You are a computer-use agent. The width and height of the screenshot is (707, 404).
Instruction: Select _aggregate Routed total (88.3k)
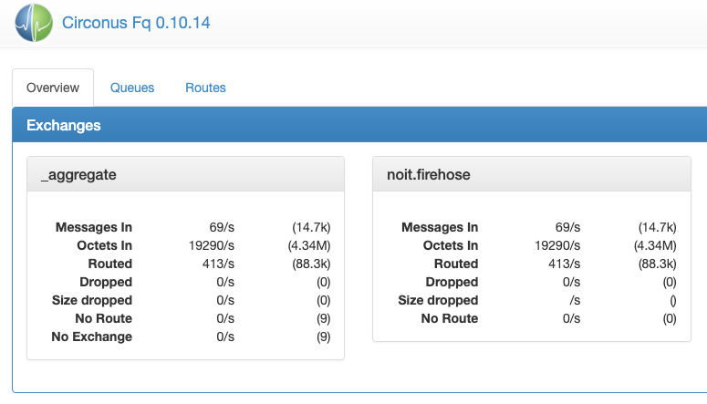click(311, 264)
